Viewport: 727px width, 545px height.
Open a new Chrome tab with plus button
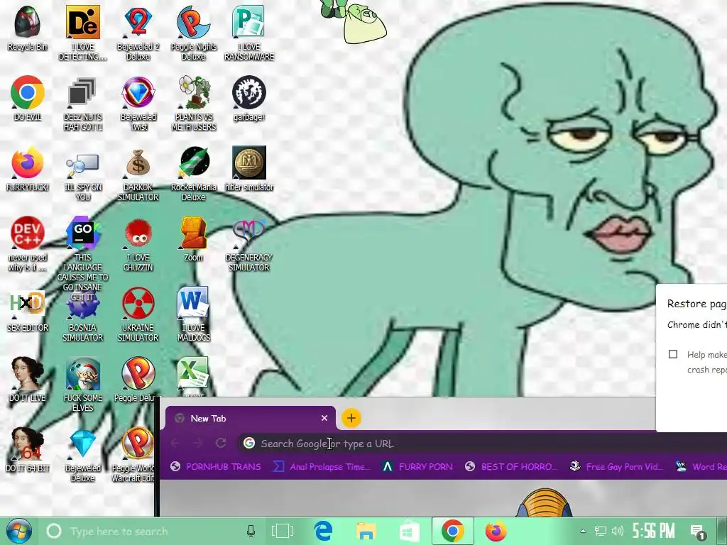[x=351, y=418]
